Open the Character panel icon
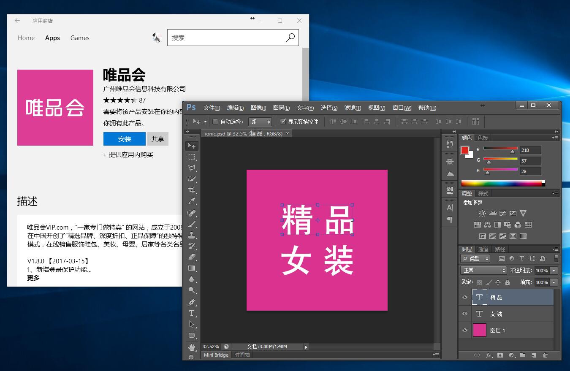 (x=450, y=208)
